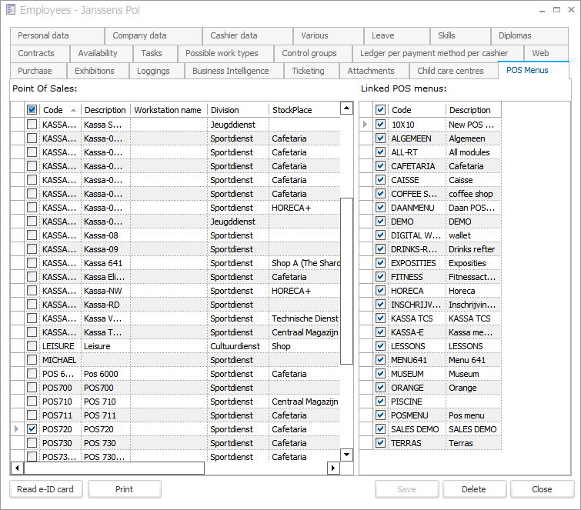Click the scroll down arrow of POS list

(x=346, y=454)
